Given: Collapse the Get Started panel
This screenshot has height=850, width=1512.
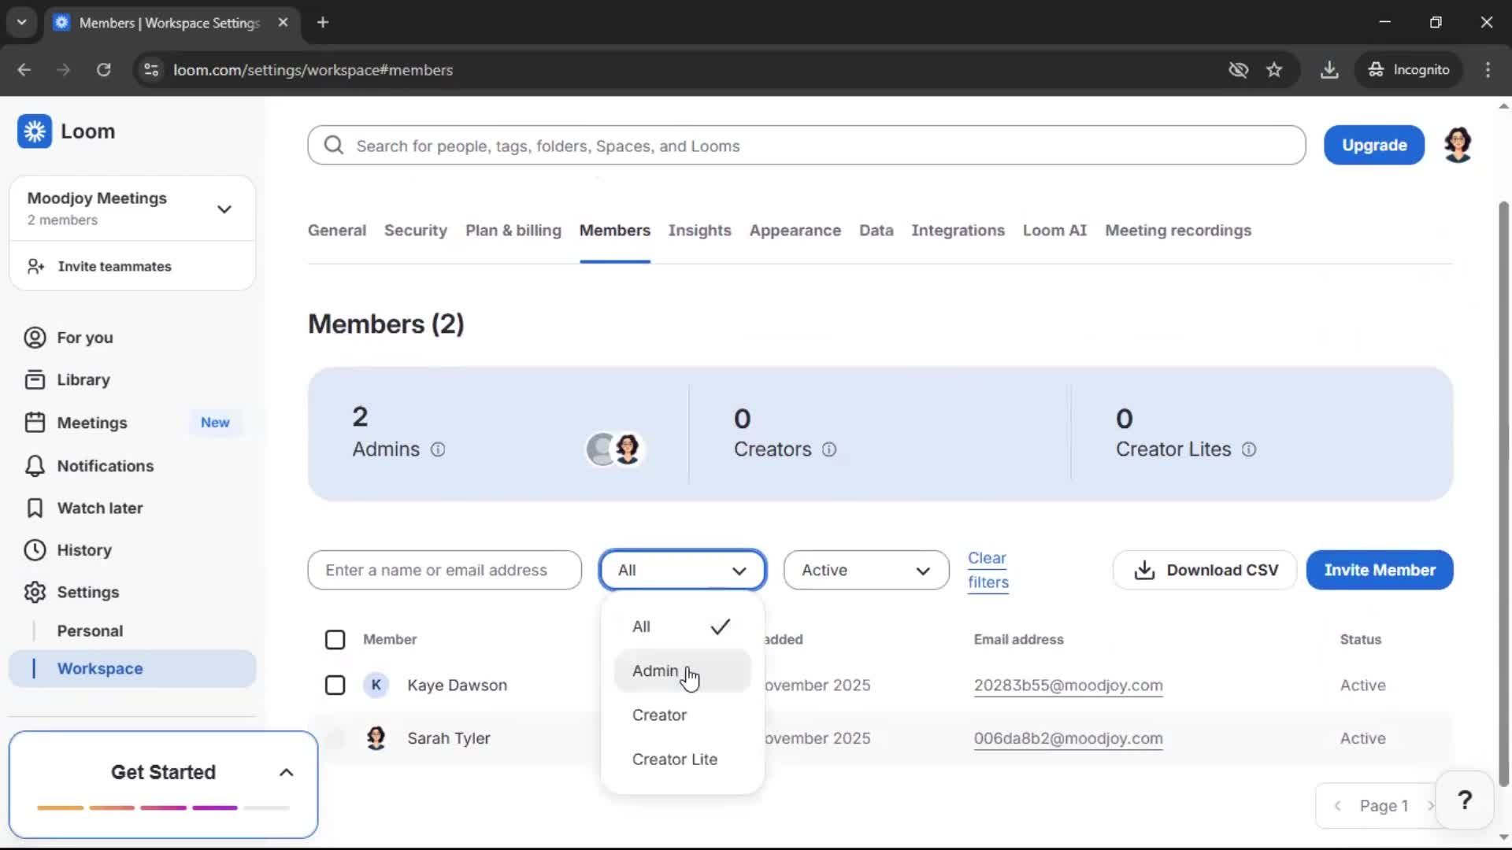Looking at the screenshot, I should click(x=287, y=773).
